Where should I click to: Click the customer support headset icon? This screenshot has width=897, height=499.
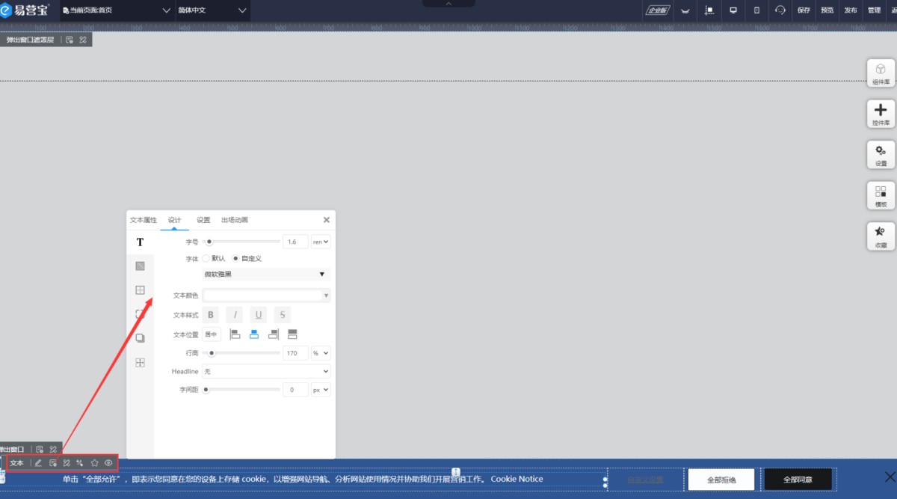[x=780, y=10]
